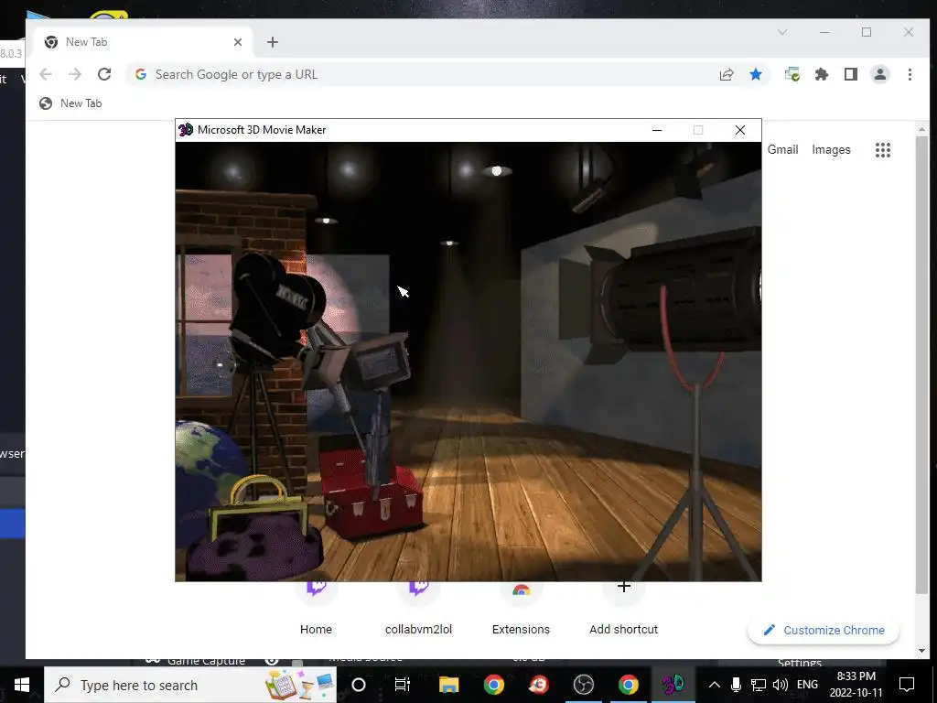937x703 pixels.
Task: Click Add shortcut
Action: coord(623,610)
